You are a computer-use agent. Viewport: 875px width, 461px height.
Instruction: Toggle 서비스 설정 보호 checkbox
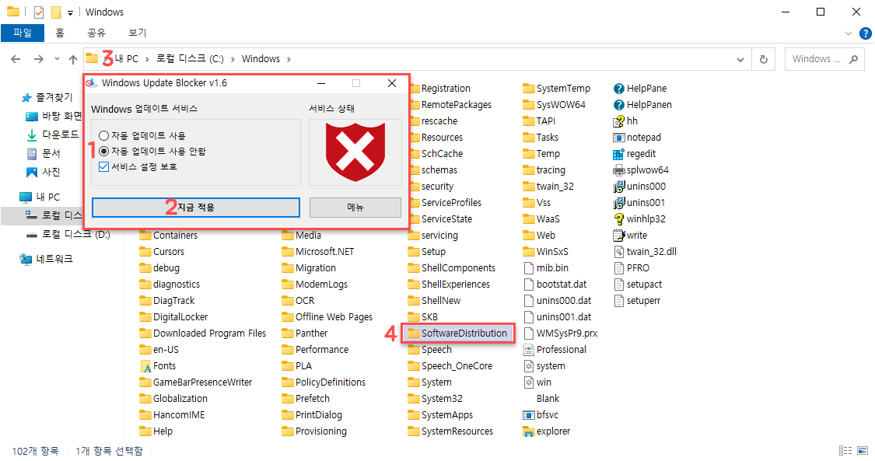tap(103, 166)
